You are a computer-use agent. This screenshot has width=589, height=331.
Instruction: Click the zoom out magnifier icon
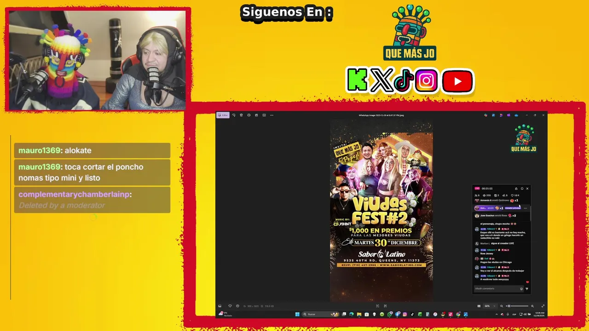tap(502, 306)
